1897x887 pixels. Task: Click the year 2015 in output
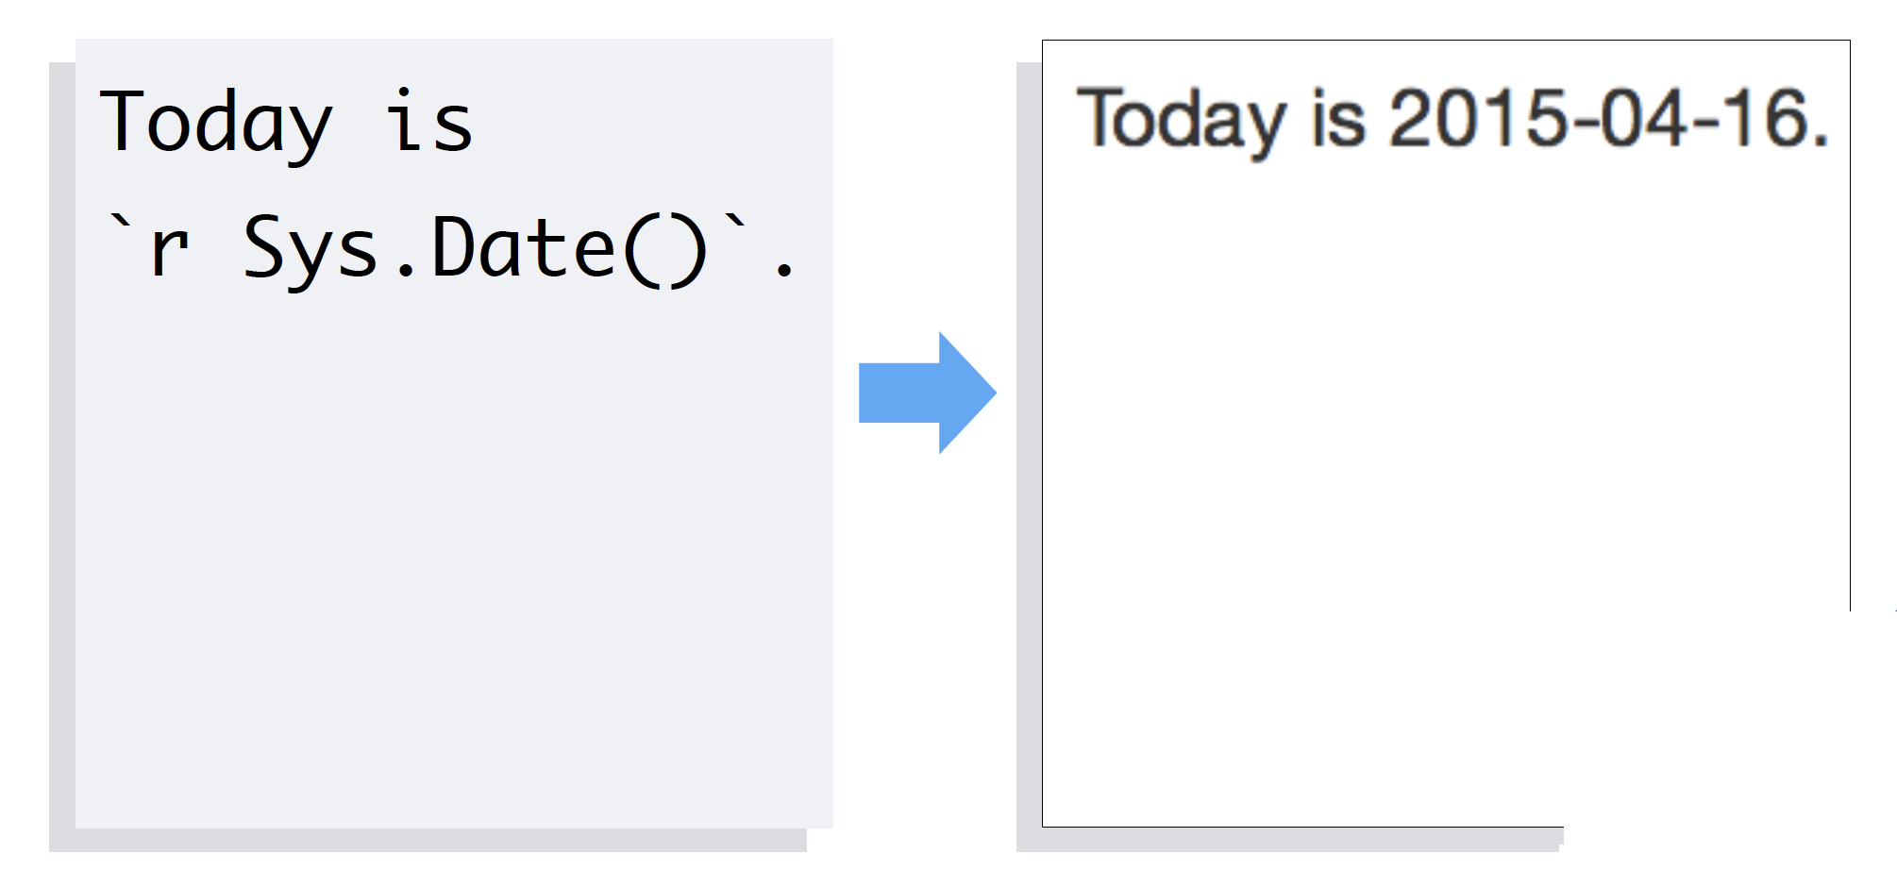click(1478, 118)
